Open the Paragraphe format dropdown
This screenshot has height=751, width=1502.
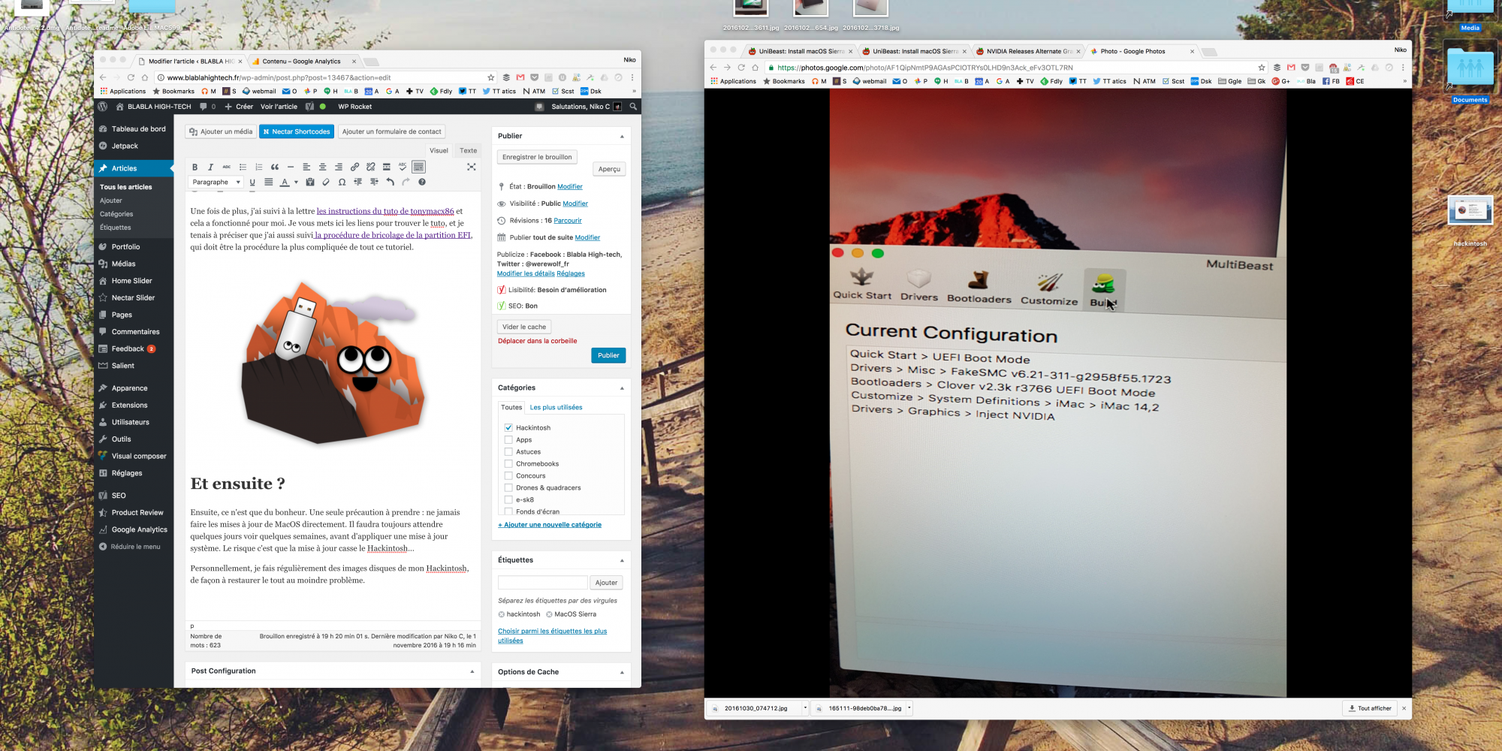point(216,182)
